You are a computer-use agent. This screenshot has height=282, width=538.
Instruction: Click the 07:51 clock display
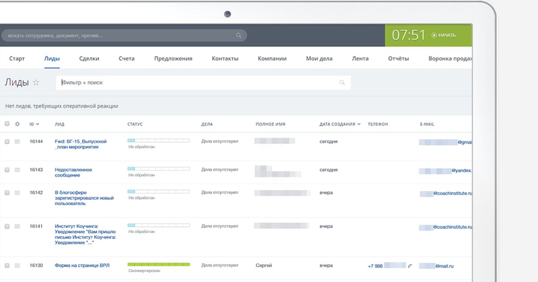(x=408, y=35)
